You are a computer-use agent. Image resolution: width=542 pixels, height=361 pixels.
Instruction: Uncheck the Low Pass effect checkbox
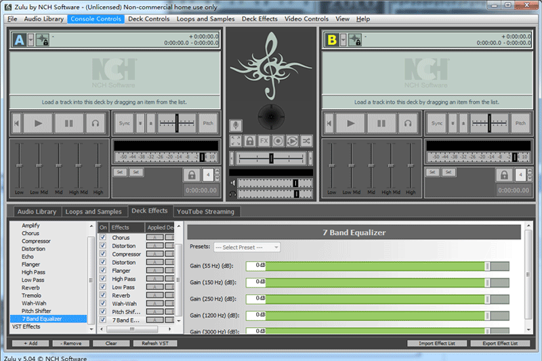click(x=103, y=286)
